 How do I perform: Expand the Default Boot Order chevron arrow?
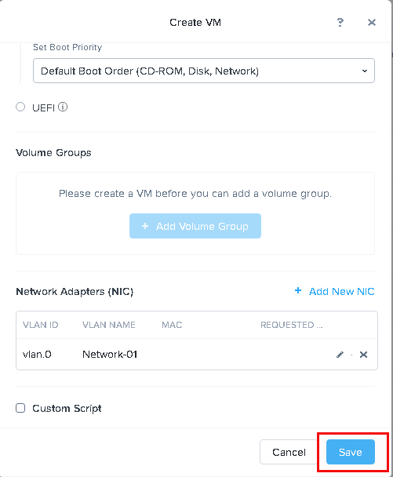[x=365, y=71]
